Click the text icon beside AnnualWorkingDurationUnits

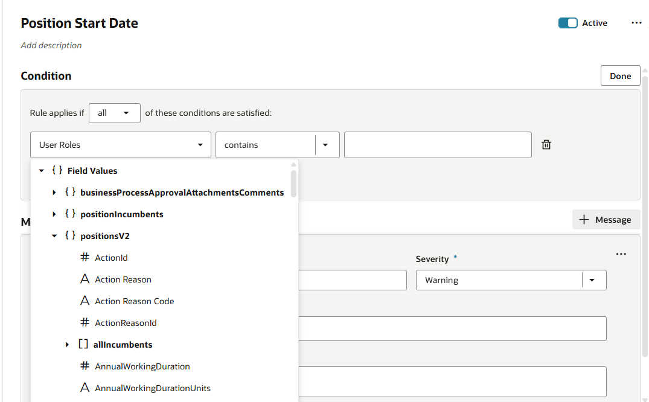click(x=85, y=388)
